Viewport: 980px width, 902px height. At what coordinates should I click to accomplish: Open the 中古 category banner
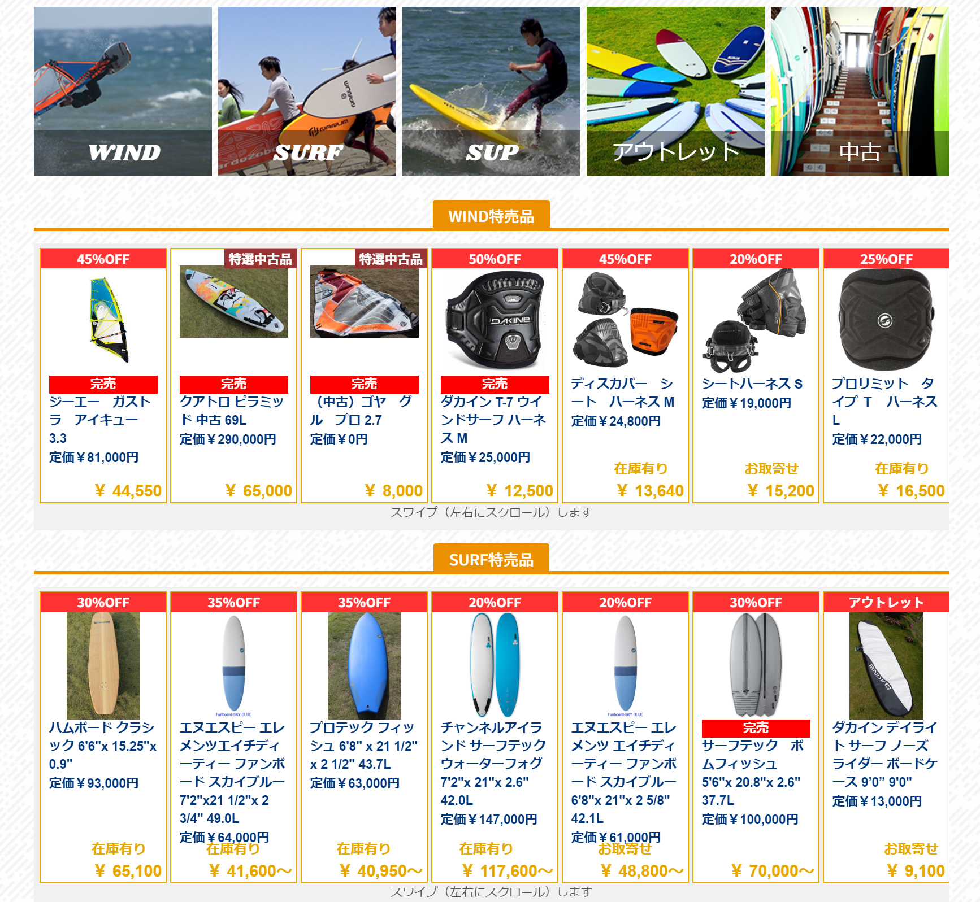point(860,91)
